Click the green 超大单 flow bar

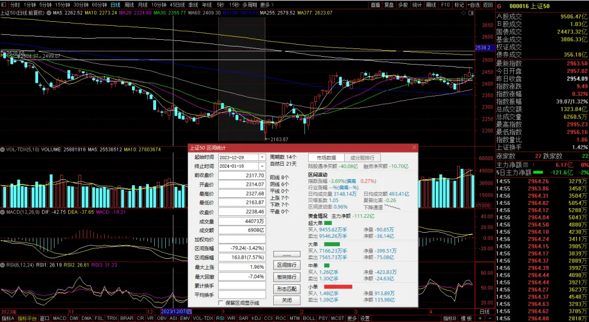pyautogui.click(x=328, y=223)
